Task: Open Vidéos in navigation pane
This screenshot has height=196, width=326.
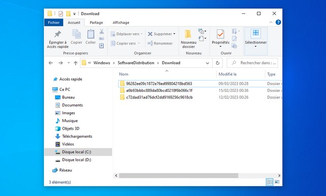Action: point(68,144)
